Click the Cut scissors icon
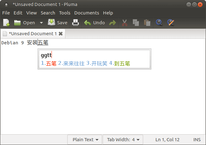Image resolution: width=206 pixels, height=145 pixels. (124, 23)
